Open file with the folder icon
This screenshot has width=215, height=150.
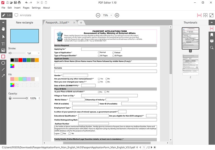(x=11, y=2)
